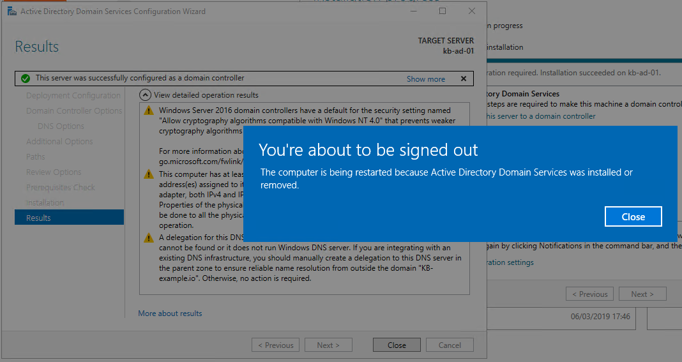Click Close button at wizard bottom
Screen dimensions: 682x362
(x=397, y=345)
